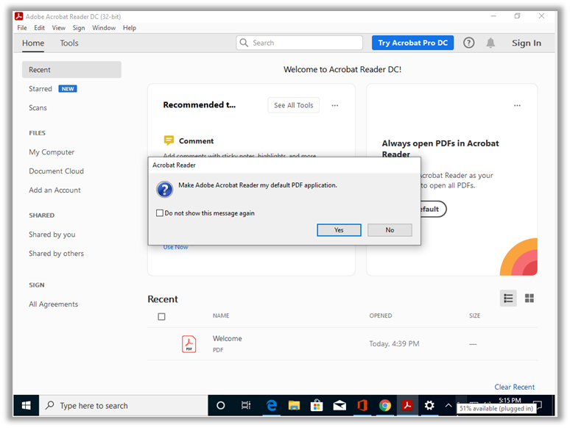
Task: Click the Use Now link
Action: click(175, 247)
